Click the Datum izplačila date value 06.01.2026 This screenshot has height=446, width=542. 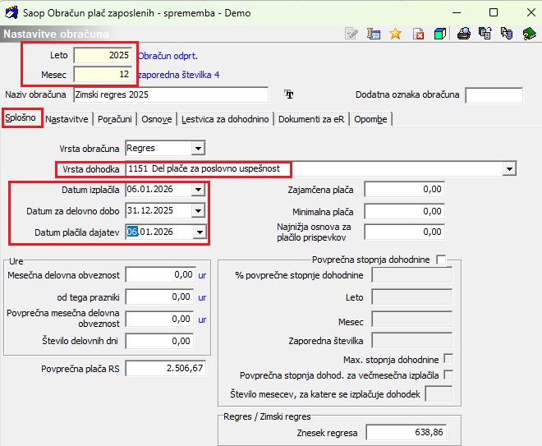click(150, 190)
